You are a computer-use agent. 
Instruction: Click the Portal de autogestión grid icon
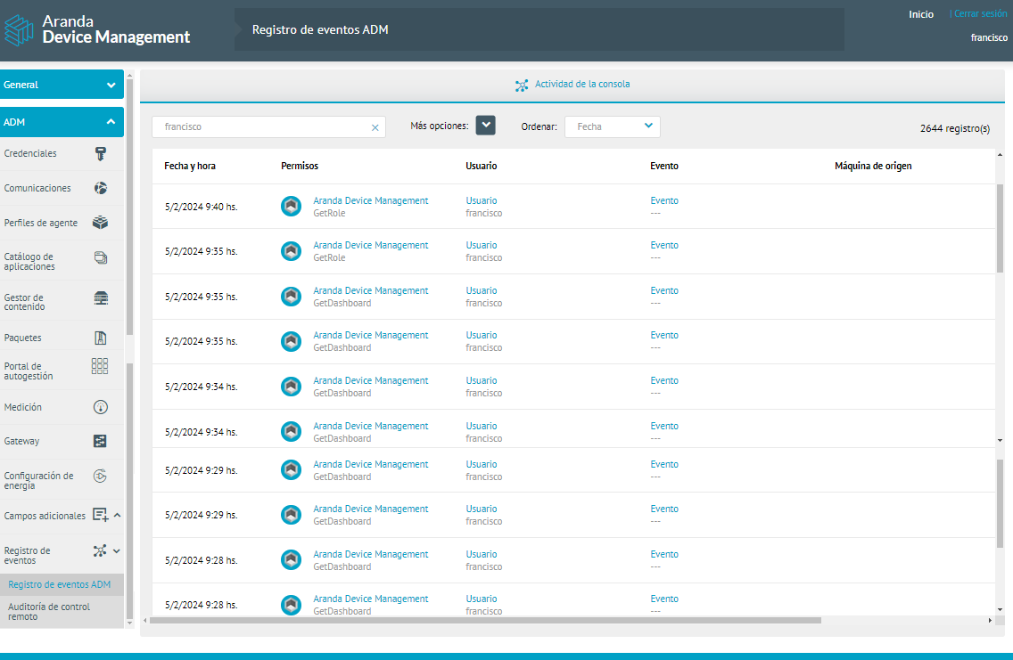(x=100, y=366)
